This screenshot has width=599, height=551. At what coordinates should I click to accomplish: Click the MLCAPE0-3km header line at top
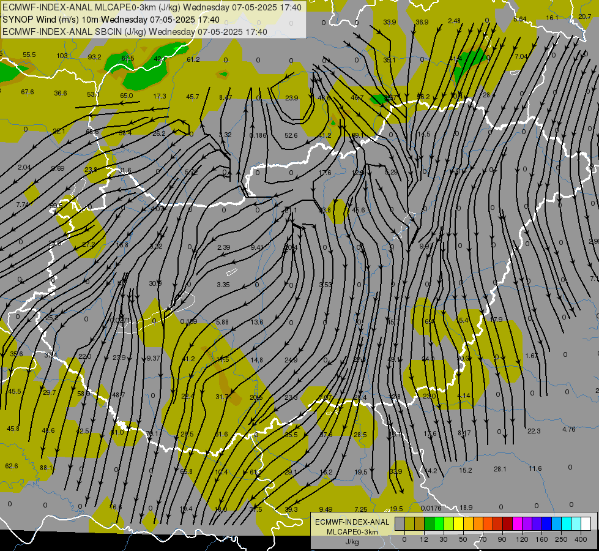152,7
